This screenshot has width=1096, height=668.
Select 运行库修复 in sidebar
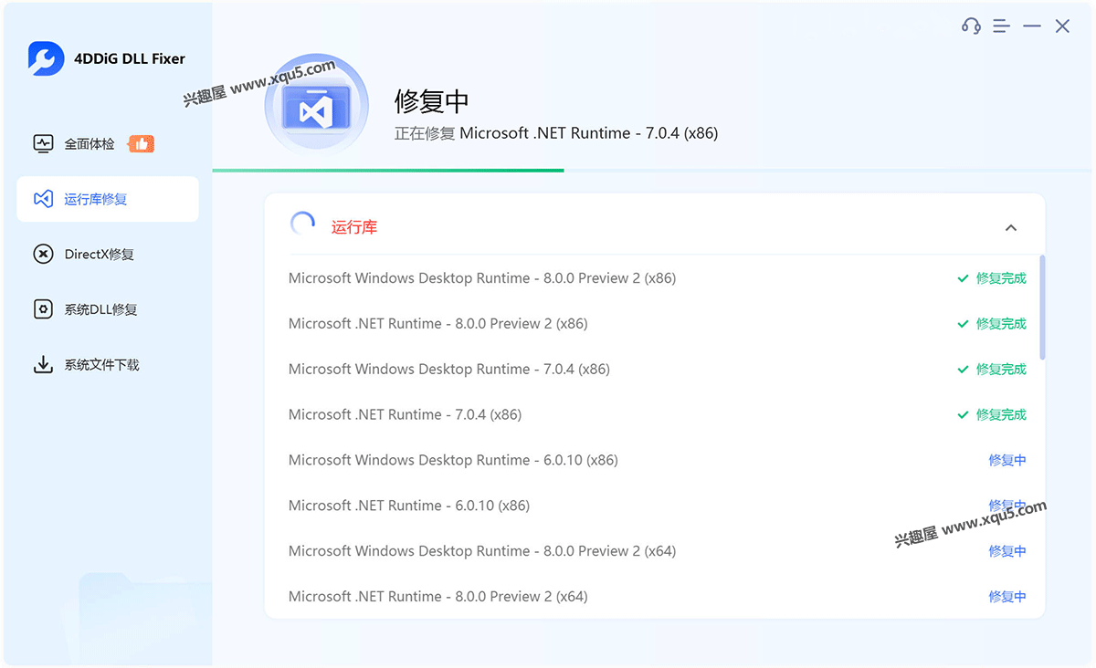108,199
